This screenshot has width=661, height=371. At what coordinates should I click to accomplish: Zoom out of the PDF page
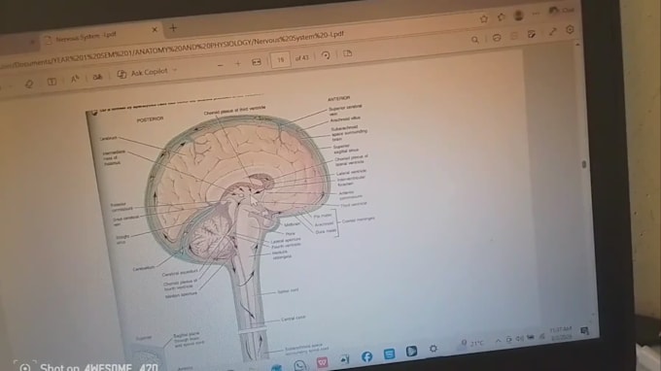(x=220, y=65)
